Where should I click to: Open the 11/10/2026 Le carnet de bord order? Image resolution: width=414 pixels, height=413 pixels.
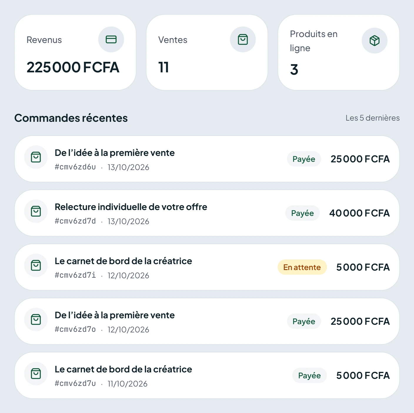(207, 375)
